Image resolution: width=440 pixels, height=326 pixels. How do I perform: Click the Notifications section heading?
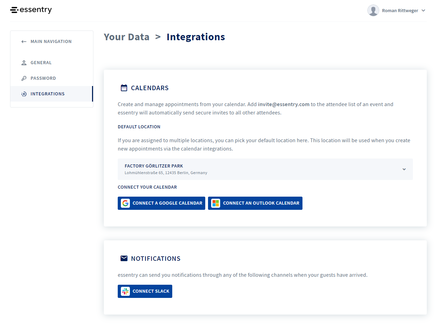(156, 259)
